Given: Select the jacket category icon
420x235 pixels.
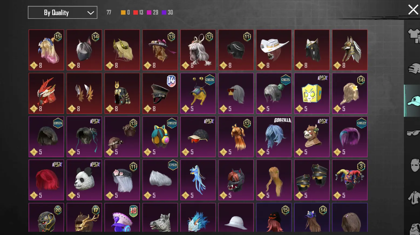Looking at the screenshot, I should (414, 198).
